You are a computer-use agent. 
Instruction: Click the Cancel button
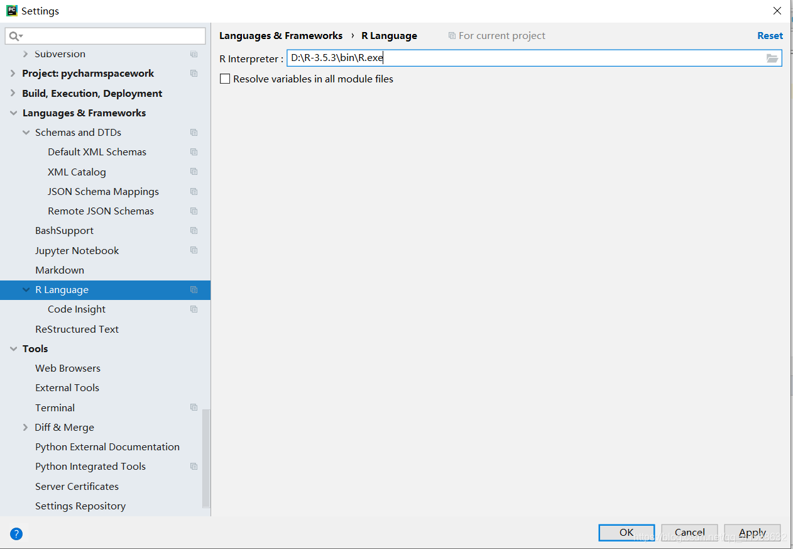pyautogui.click(x=689, y=533)
